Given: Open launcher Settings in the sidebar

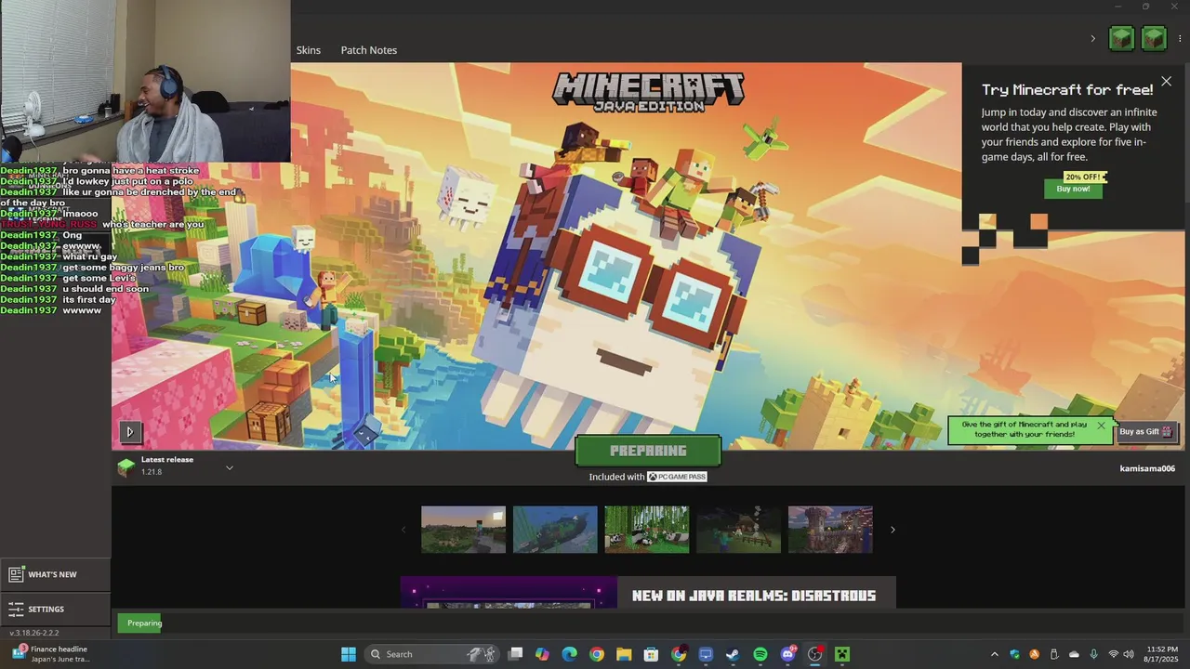Looking at the screenshot, I should 54,610.
